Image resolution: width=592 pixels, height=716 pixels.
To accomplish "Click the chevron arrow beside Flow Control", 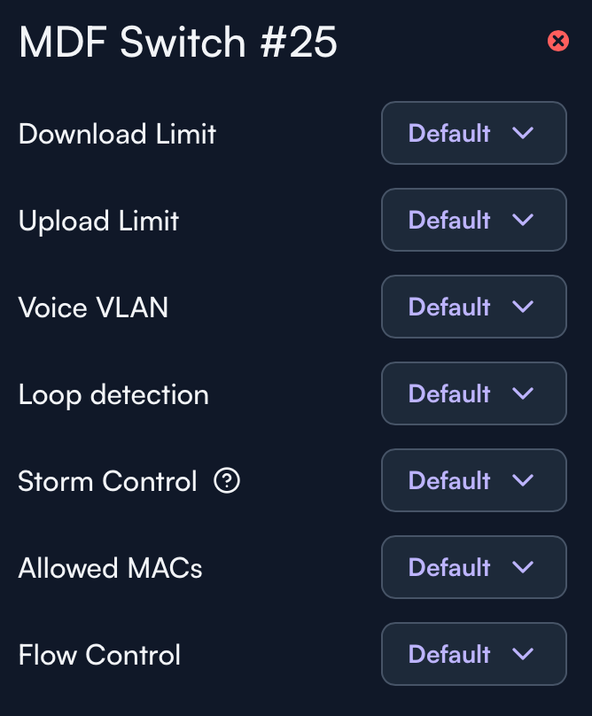I will coord(523,654).
